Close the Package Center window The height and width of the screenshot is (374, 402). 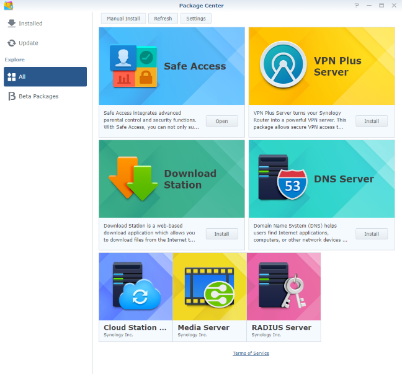click(x=394, y=6)
